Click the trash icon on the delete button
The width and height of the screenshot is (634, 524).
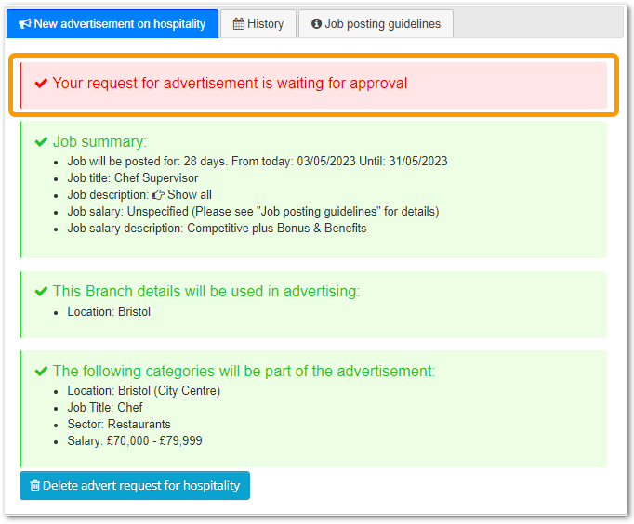coord(34,485)
